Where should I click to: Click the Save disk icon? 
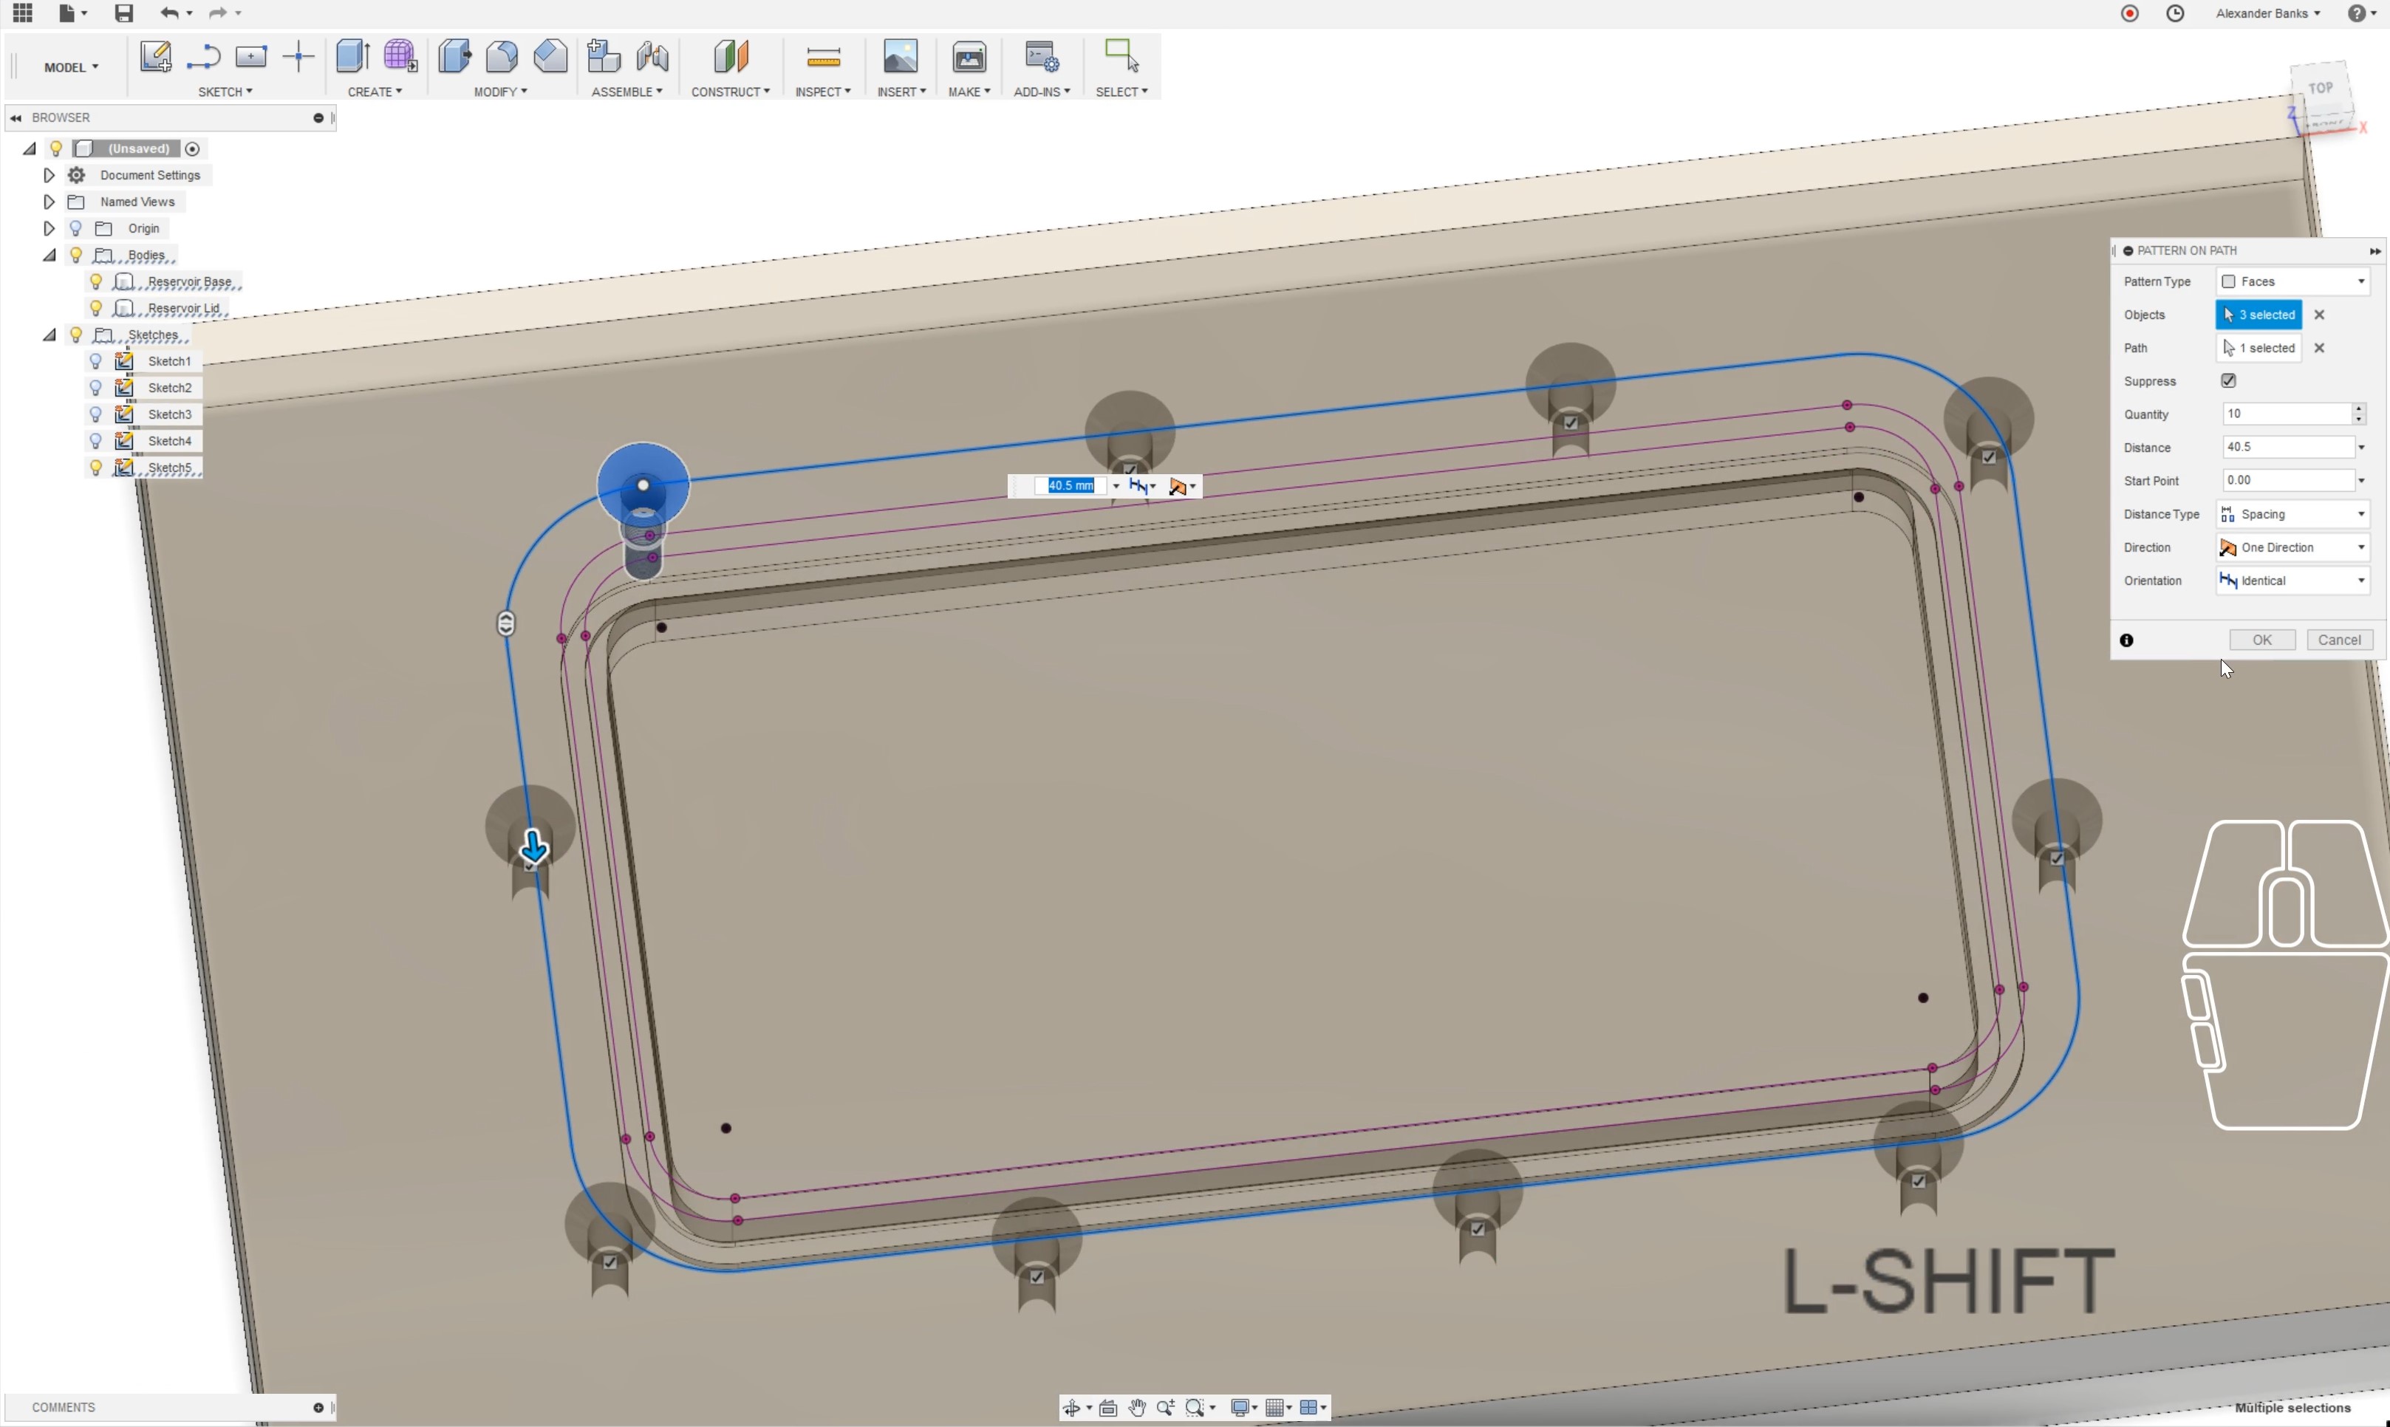[123, 13]
